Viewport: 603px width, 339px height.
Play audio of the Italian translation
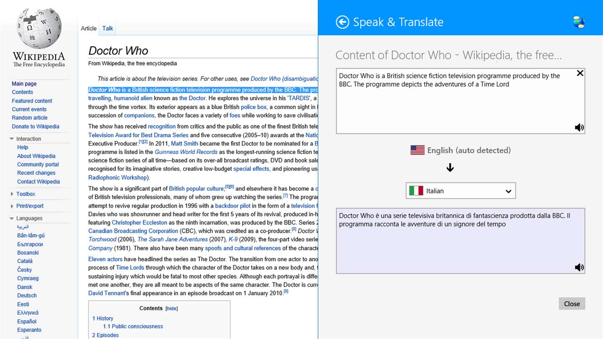coord(579,267)
